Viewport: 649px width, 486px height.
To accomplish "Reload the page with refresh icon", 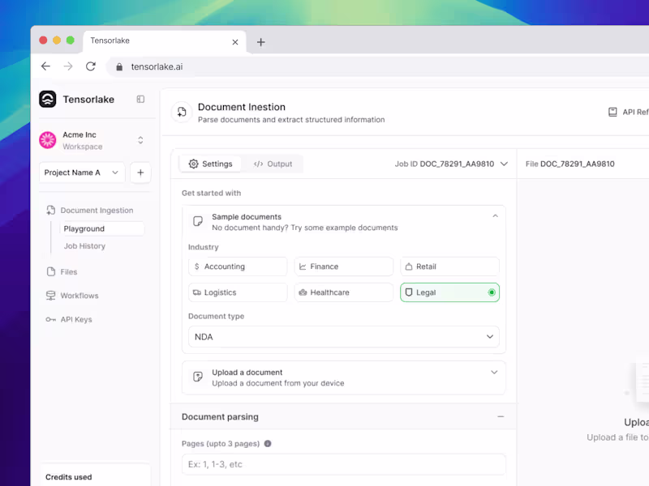I will pyautogui.click(x=91, y=66).
